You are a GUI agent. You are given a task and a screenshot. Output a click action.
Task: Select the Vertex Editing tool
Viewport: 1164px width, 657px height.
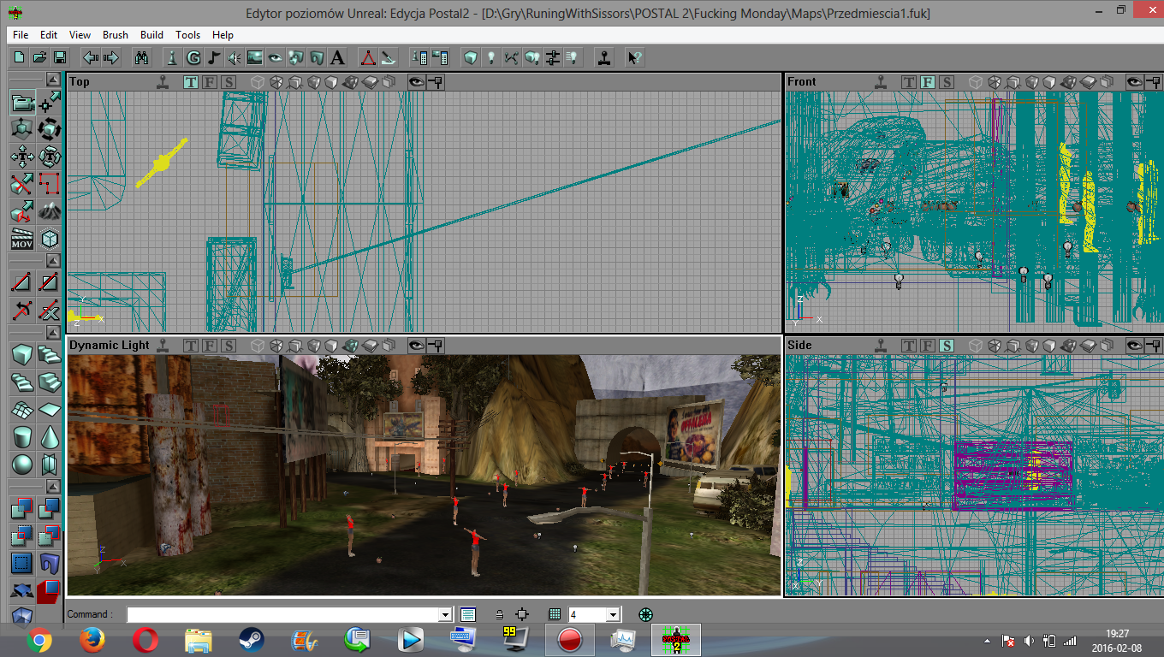tap(50, 103)
